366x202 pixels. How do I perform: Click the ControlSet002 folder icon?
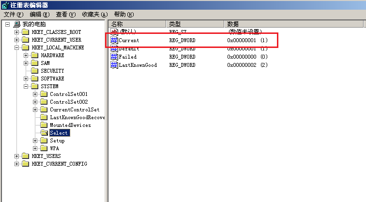pos(44,102)
